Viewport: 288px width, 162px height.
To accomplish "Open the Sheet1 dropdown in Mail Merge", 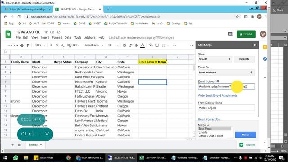I will [215, 59].
